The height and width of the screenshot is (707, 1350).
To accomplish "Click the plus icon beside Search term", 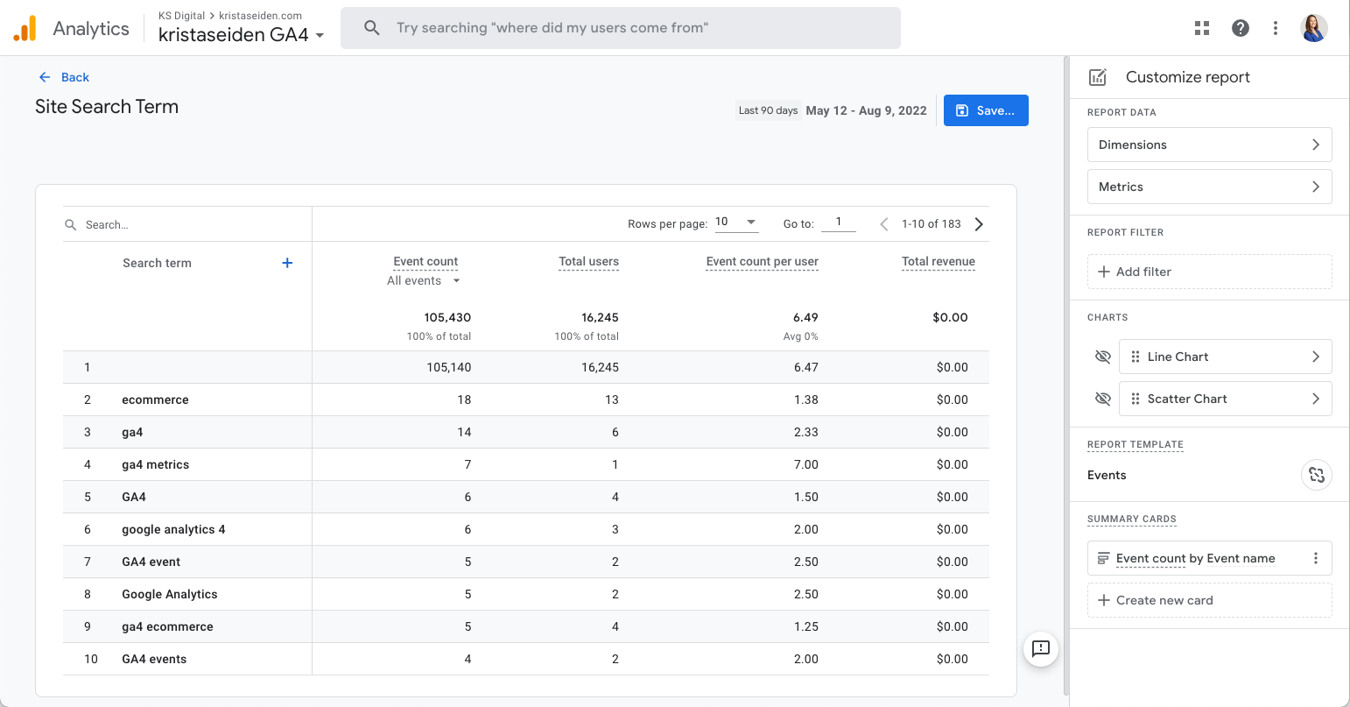I will point(287,263).
